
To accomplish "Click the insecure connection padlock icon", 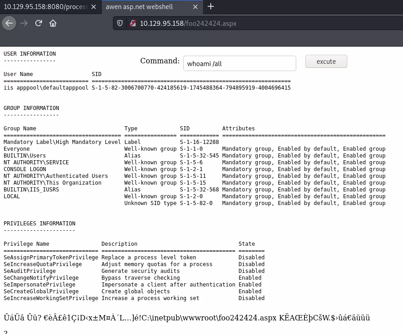I will [132, 23].
